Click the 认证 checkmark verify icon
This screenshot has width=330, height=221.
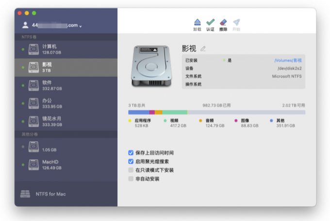210,22
